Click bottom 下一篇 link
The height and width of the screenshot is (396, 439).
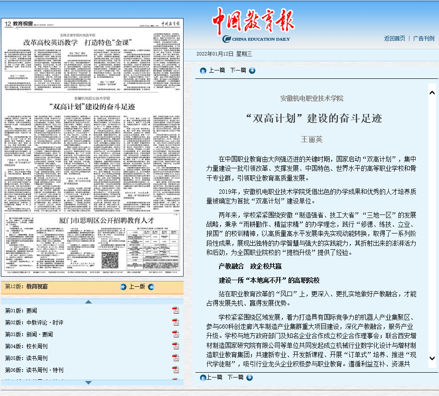tap(236, 377)
